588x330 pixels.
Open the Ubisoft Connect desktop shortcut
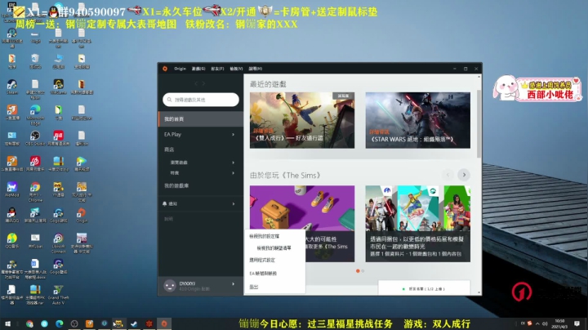[x=58, y=243]
